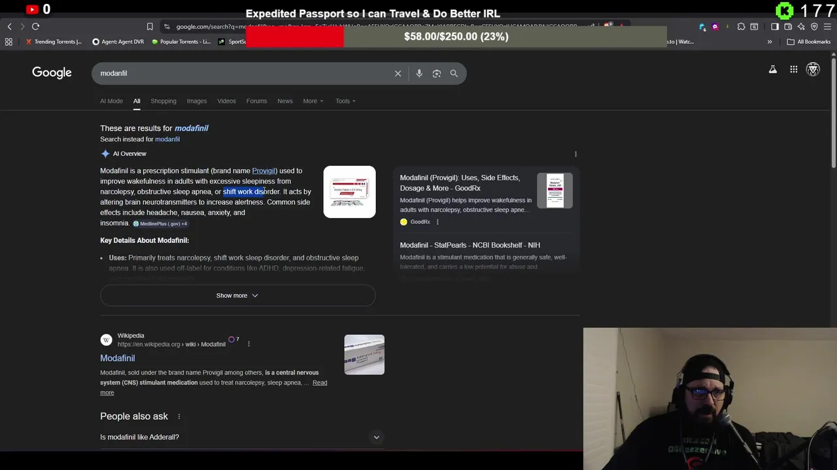Viewport: 837px width, 470px height.
Task: Click the donation goal progress bar
Action: (x=456, y=37)
